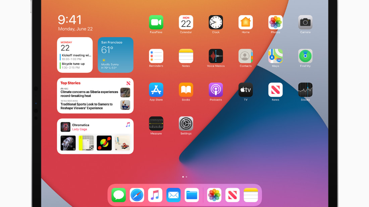Open the FaceTime app

(156, 22)
